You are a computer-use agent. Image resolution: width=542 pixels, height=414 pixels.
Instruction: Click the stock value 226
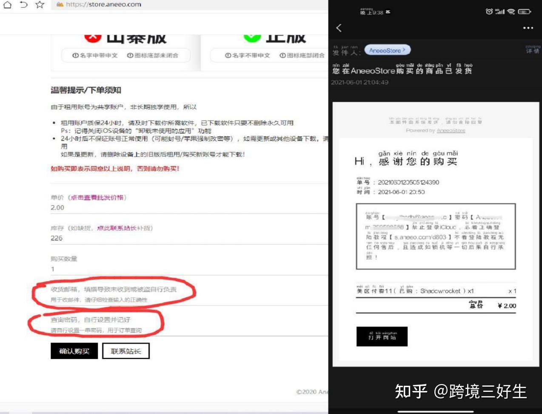57,238
